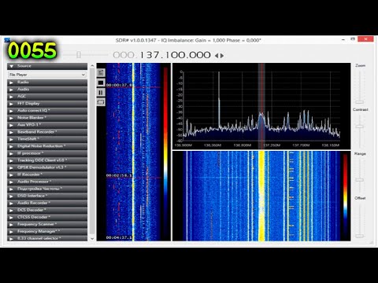Expand the Radio panel
378x283 pixels.
pos(47,83)
